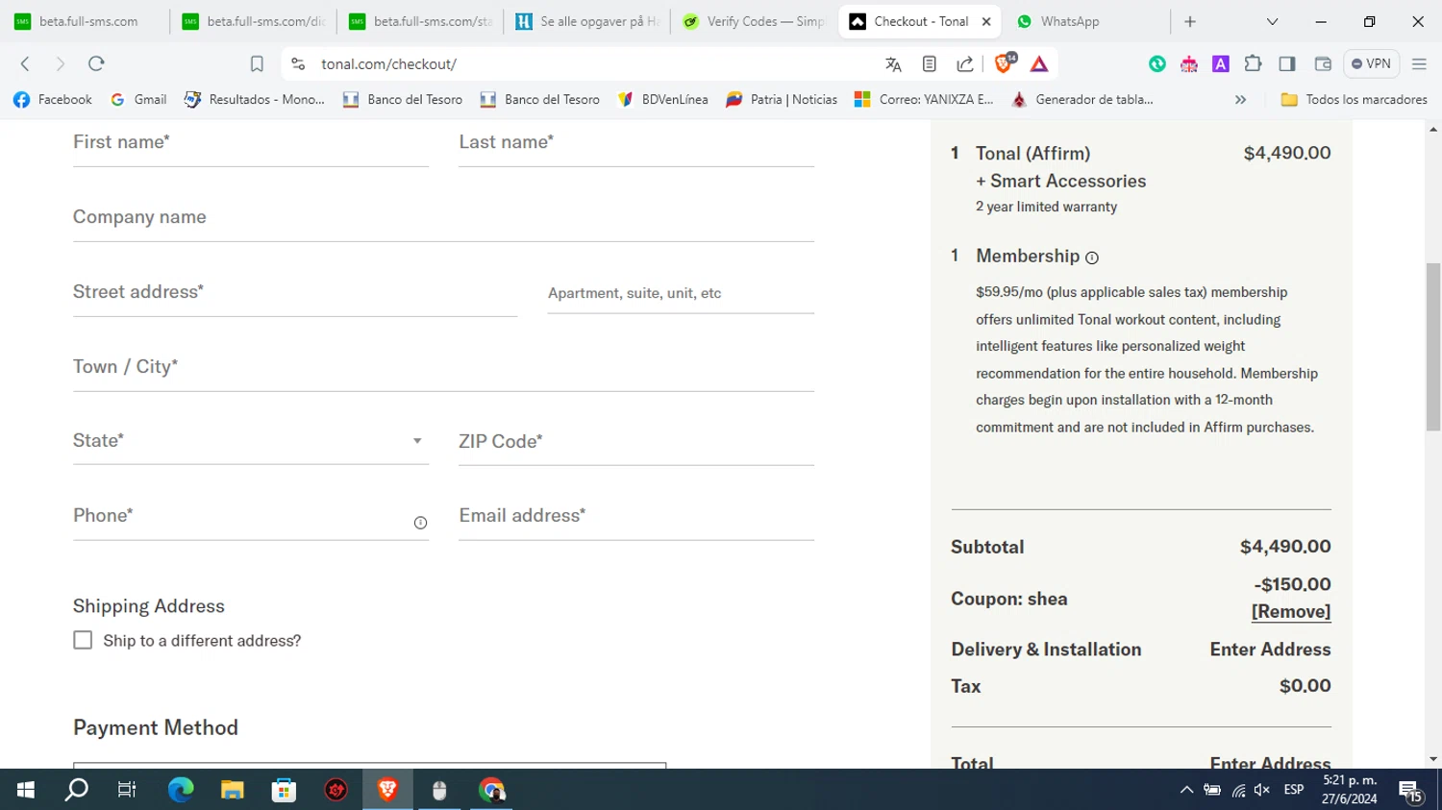Click the ESP language indicator
Screen dimensions: 1442x810
click(1294, 790)
